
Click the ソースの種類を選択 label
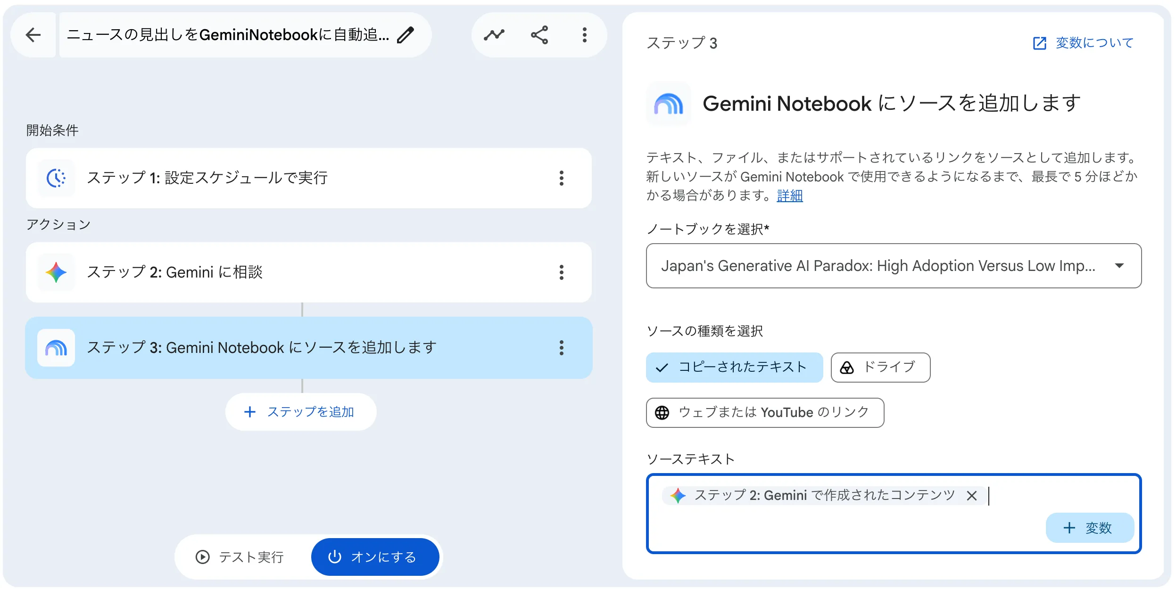704,331
